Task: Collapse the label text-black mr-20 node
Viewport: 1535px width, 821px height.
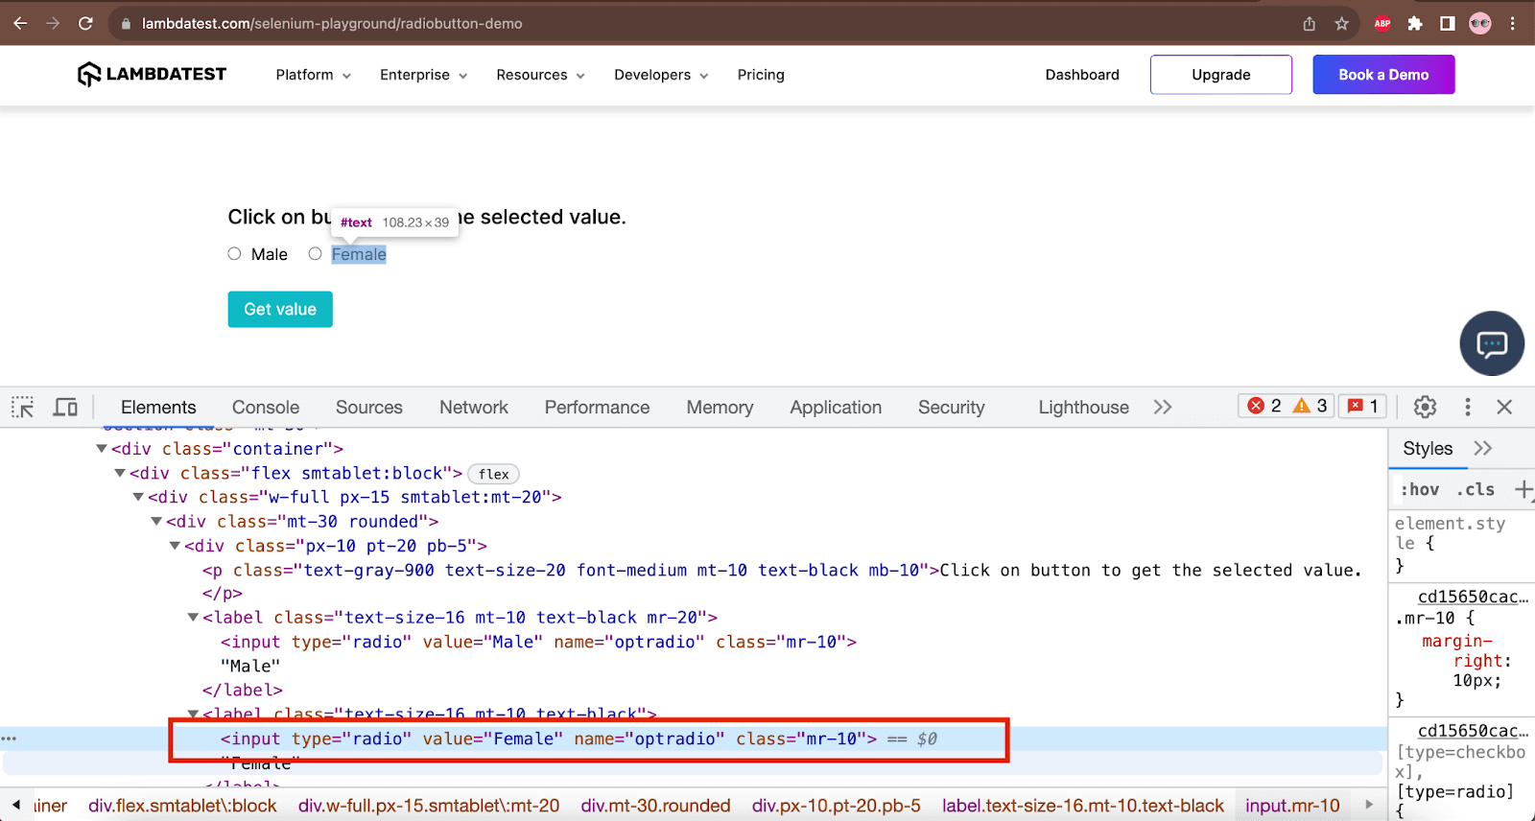Action: (193, 617)
